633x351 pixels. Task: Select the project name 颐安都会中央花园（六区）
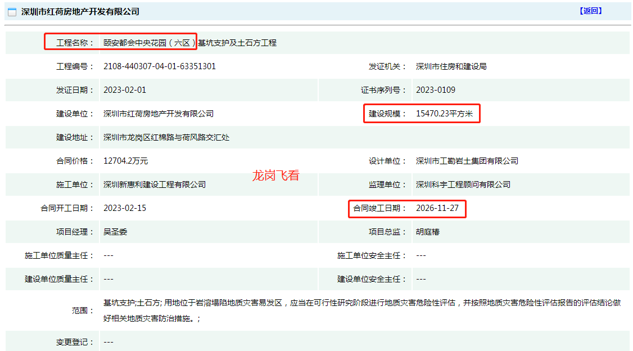pyautogui.click(x=150, y=43)
